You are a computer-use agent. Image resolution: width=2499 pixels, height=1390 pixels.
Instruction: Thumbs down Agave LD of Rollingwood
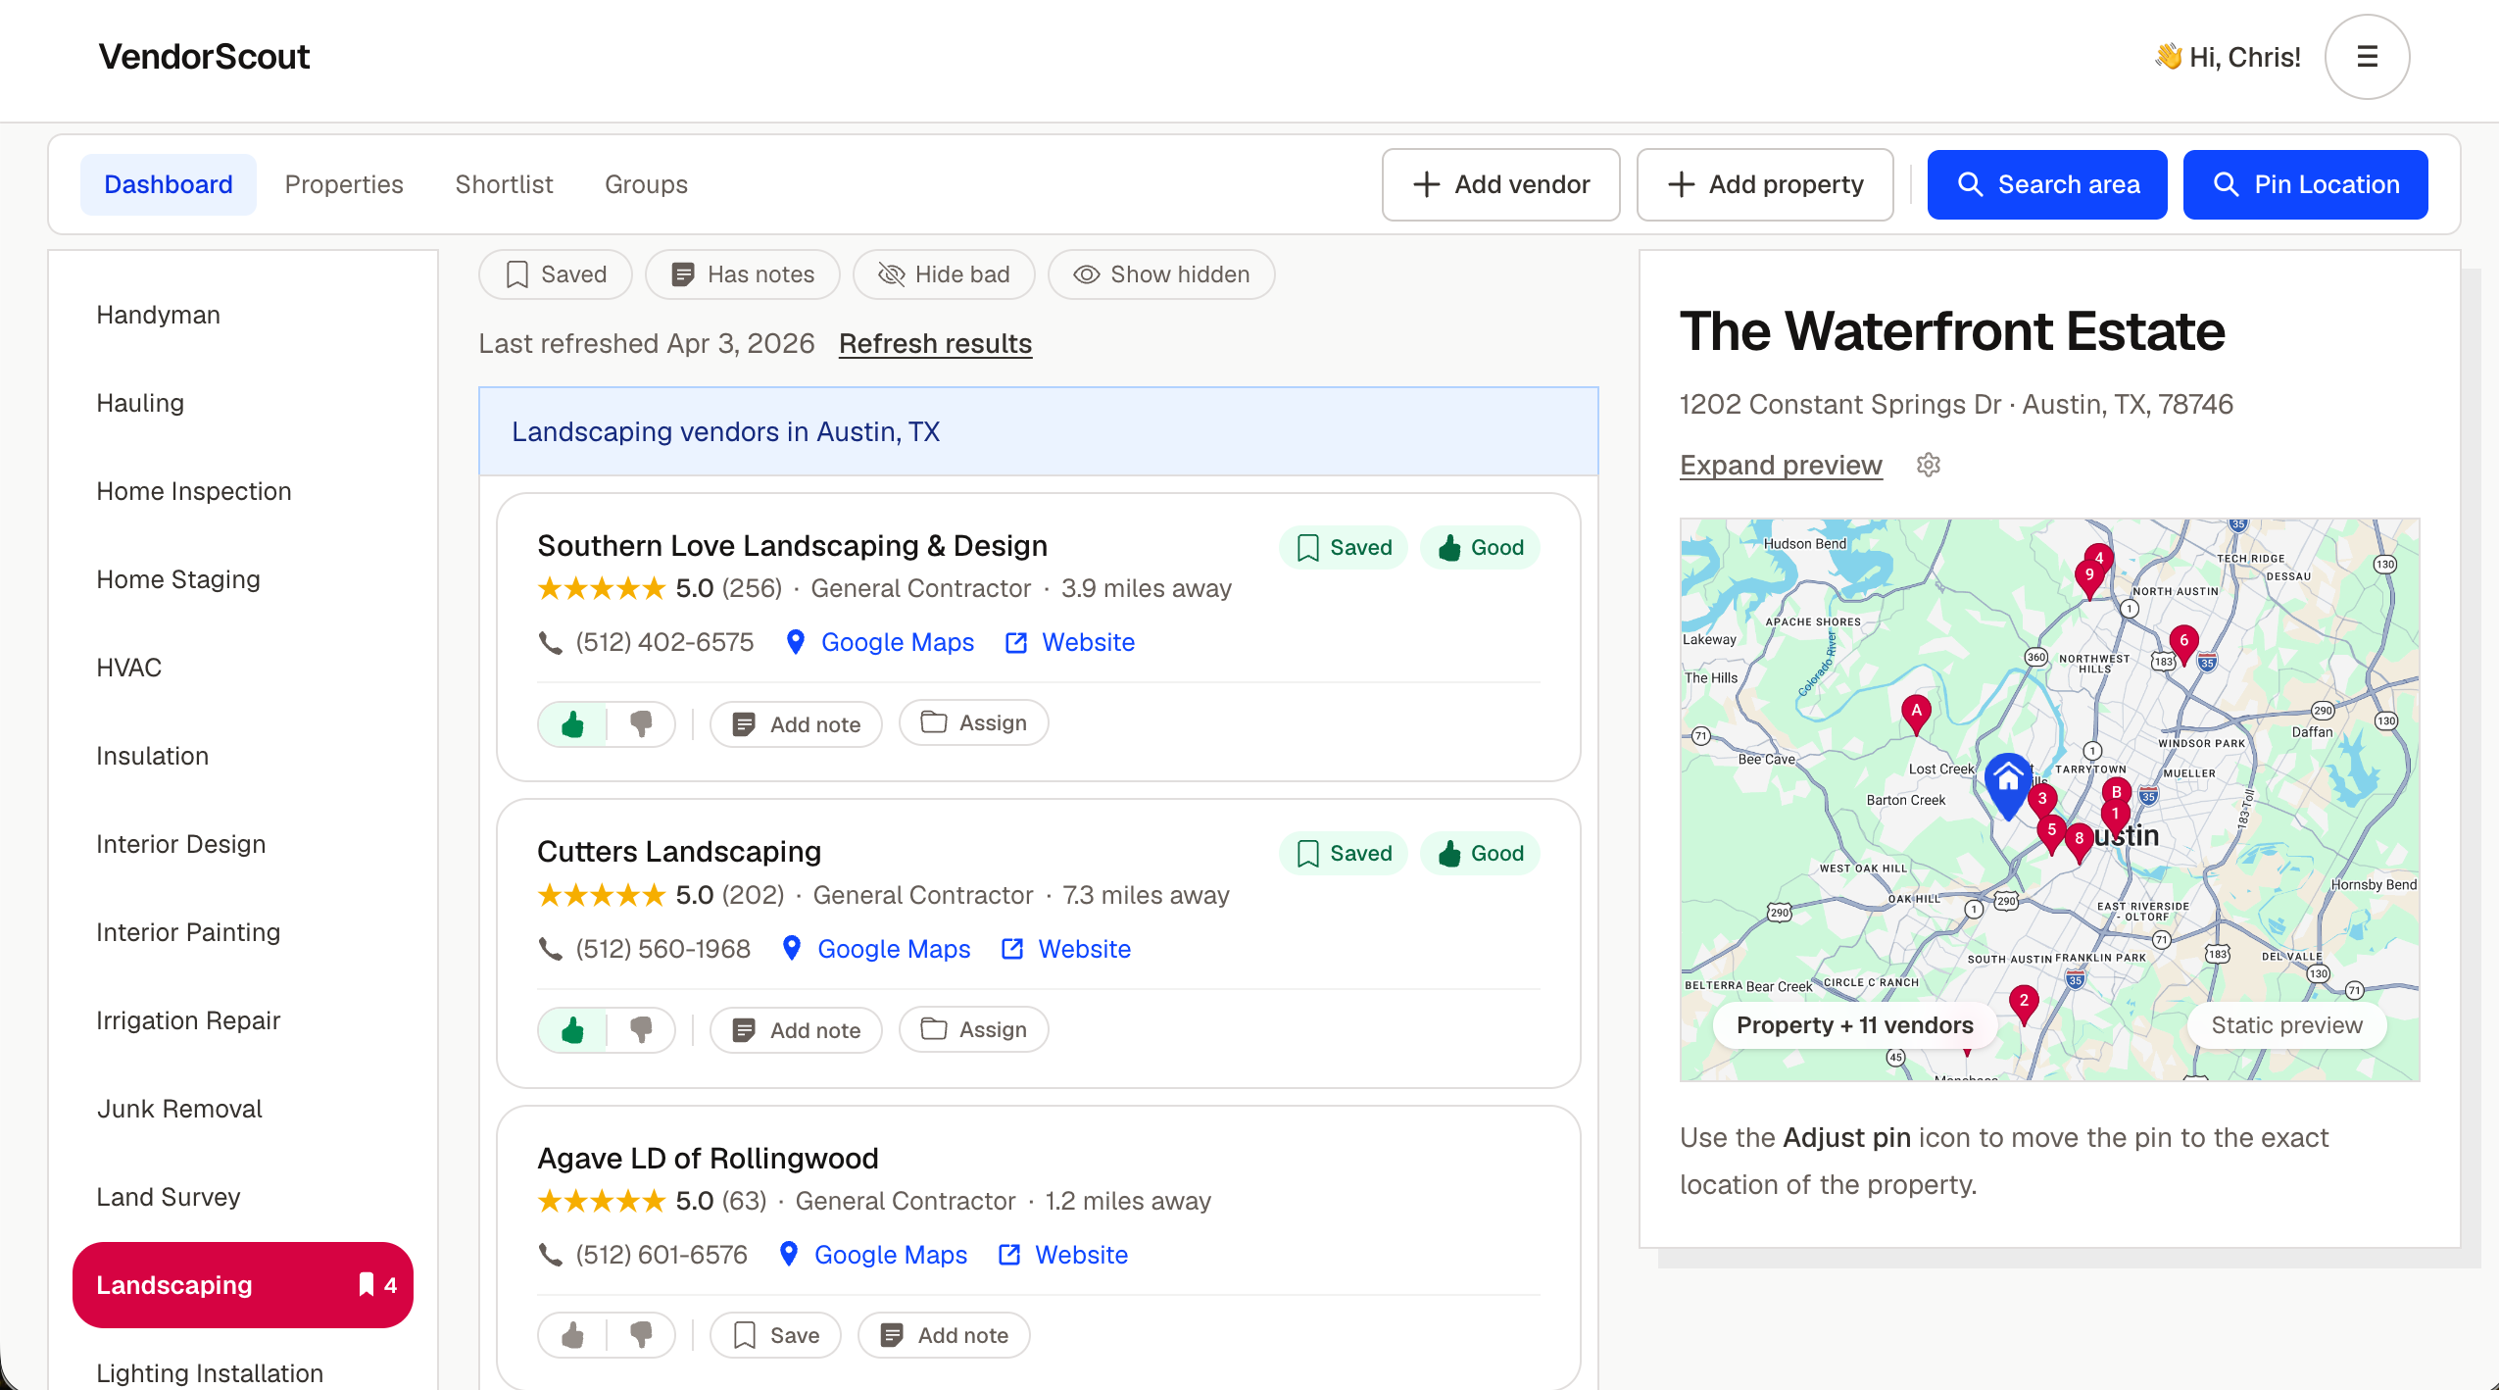[x=642, y=1335]
